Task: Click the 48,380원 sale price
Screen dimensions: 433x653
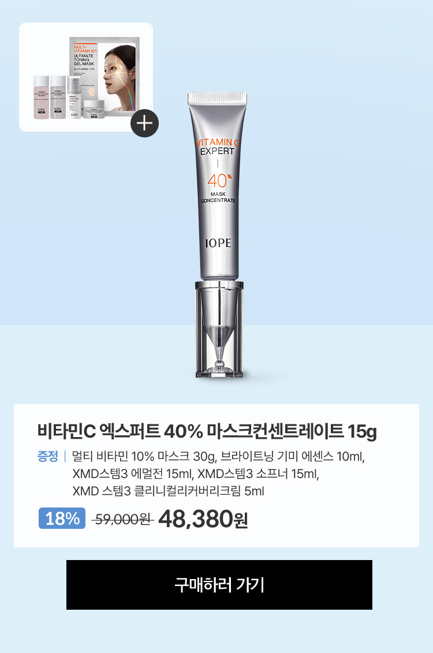Action: click(x=203, y=519)
